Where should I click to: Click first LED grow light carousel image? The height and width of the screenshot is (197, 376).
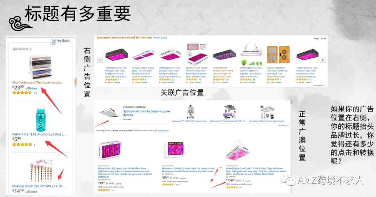[x=117, y=55]
